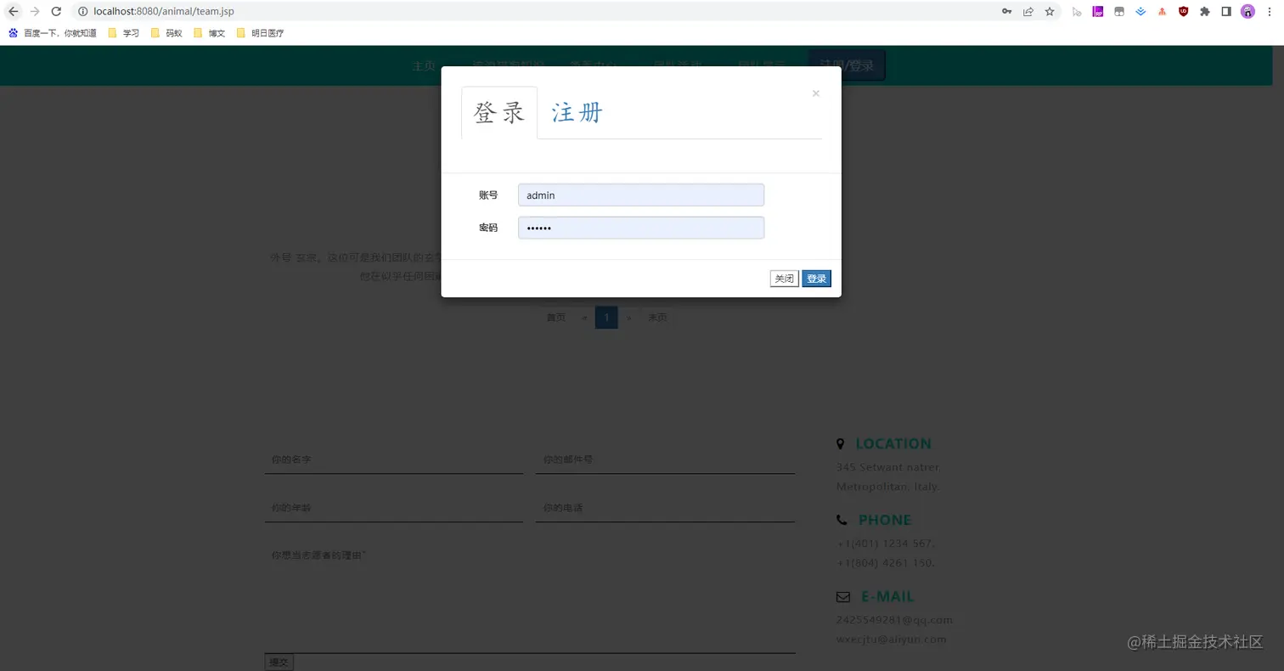Open the Extensions puzzle icon
This screenshot has width=1284, height=671.
[x=1204, y=12]
